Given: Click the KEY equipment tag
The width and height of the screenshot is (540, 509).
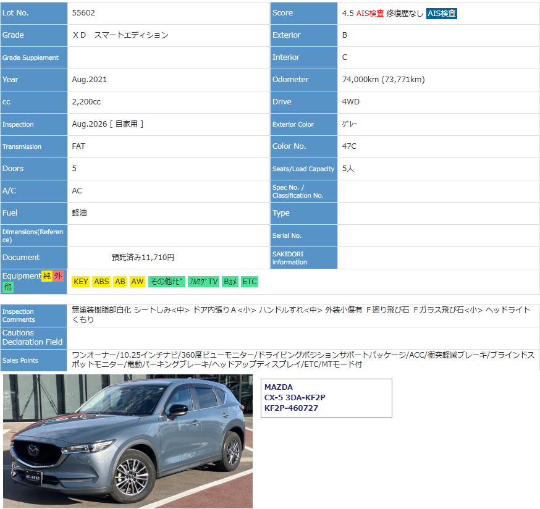Looking at the screenshot, I should pyautogui.click(x=81, y=282).
